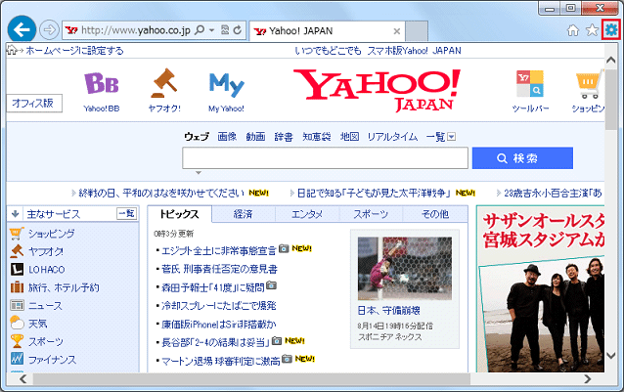624x392 pixels.
Task: Open the browser Home icon
Action: (x=573, y=30)
